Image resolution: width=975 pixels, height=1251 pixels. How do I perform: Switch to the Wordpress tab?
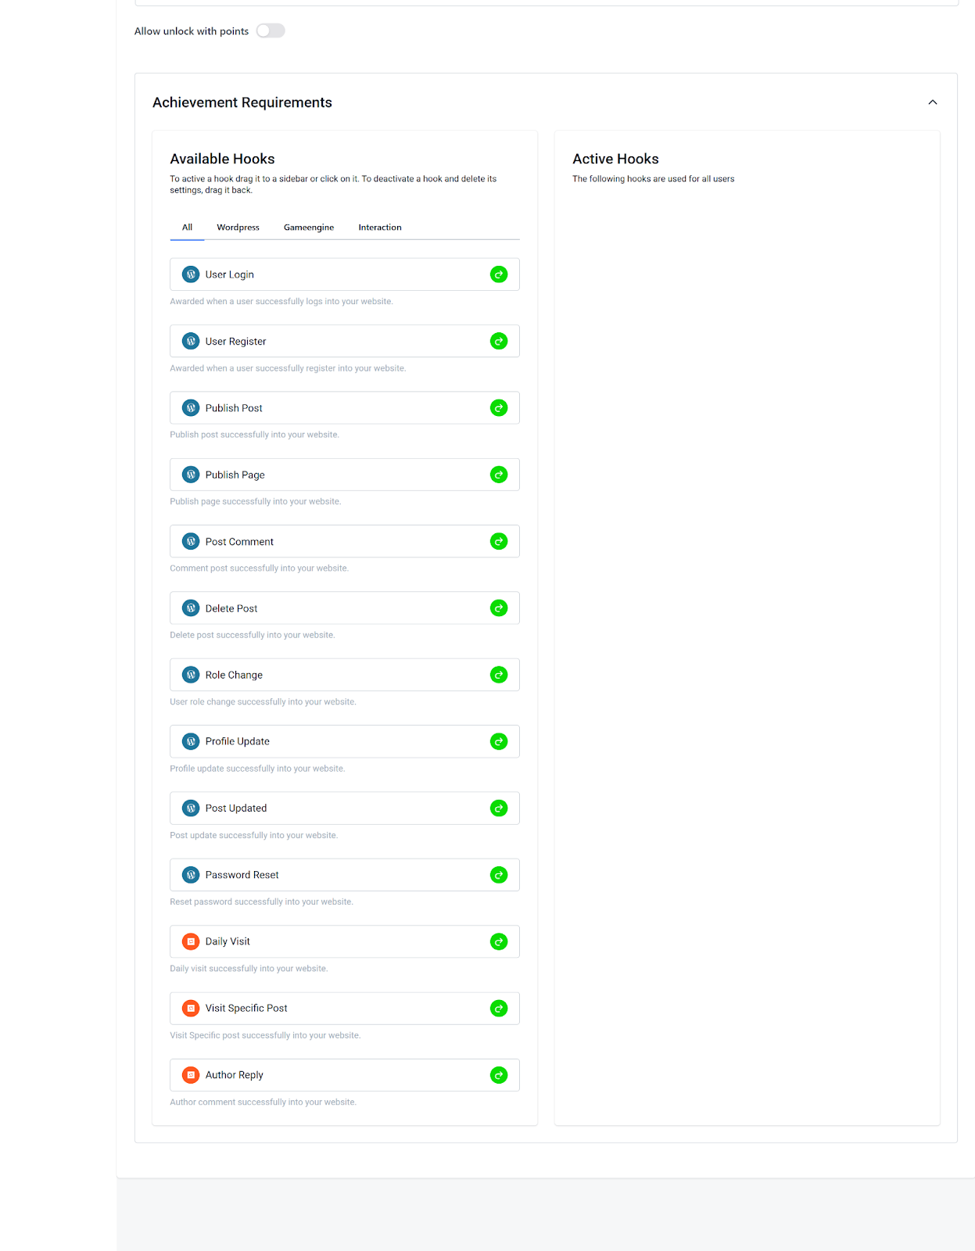238,228
